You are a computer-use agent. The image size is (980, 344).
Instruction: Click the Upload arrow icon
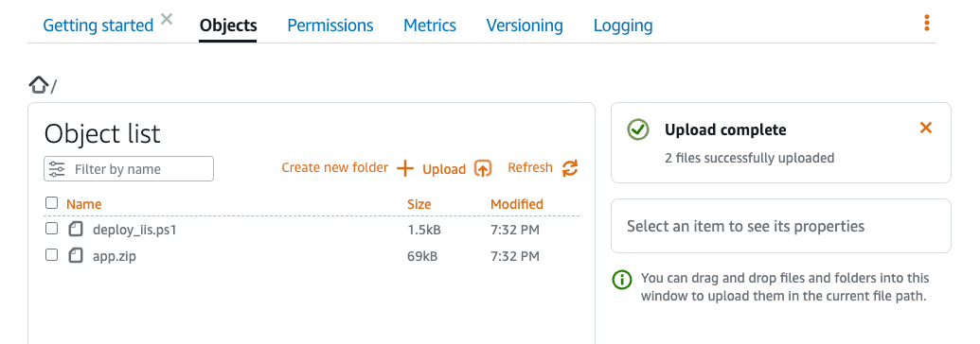click(x=483, y=168)
